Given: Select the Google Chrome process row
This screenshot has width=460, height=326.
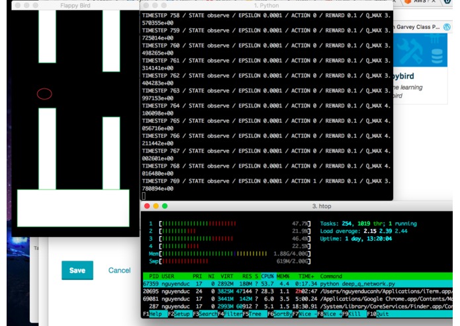Looking at the screenshot, I should (x=297, y=299).
